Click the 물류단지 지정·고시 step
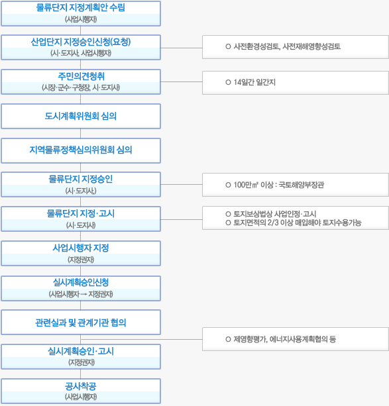389x406 pixels. coord(81,219)
